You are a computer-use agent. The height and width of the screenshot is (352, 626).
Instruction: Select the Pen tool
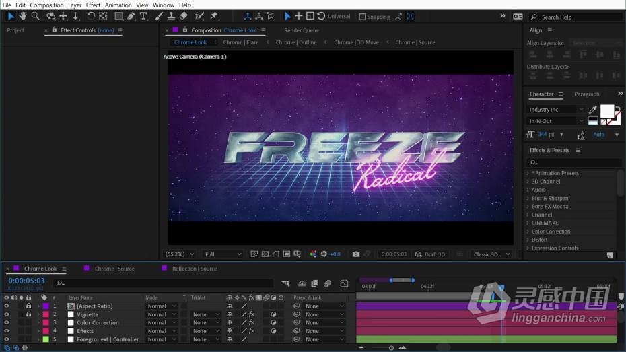tap(131, 16)
